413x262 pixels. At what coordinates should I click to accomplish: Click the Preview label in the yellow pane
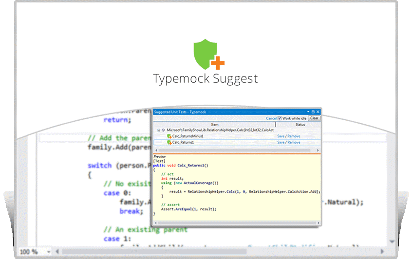[x=160, y=156]
